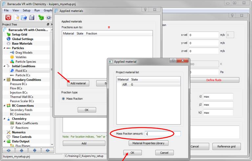
Task: Click the Rate Coefficients icon
Action: [x=12, y=123]
